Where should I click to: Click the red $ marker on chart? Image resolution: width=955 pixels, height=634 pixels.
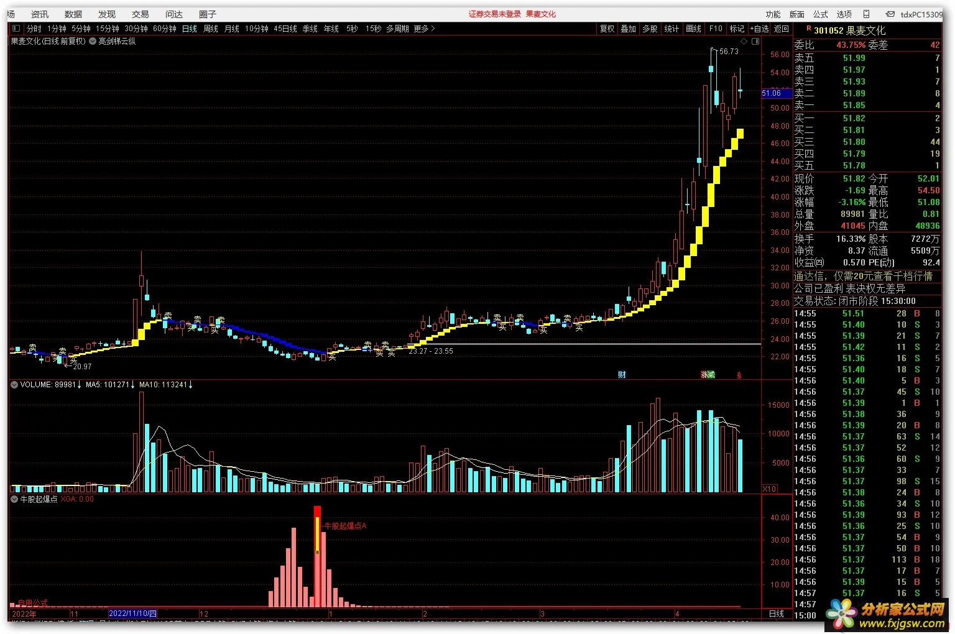point(739,375)
